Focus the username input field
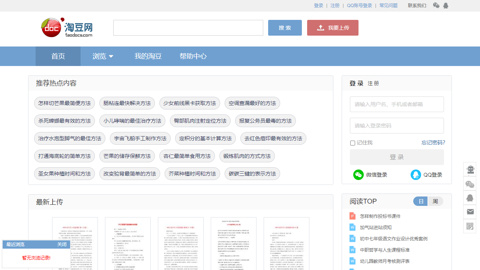Screen dimensions: 480x270 coord(397,104)
